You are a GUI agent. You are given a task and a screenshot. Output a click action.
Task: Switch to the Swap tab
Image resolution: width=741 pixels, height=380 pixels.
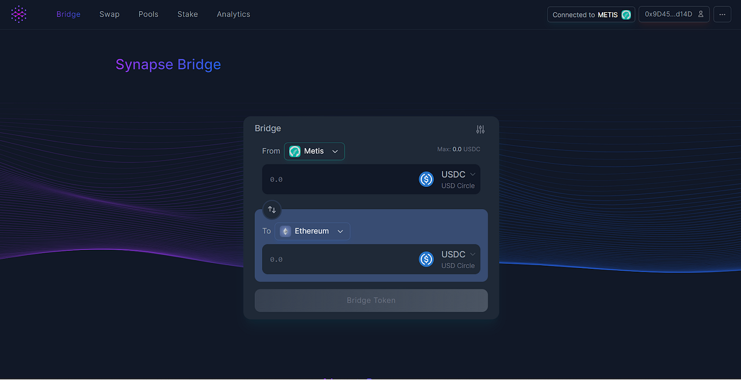tap(109, 14)
